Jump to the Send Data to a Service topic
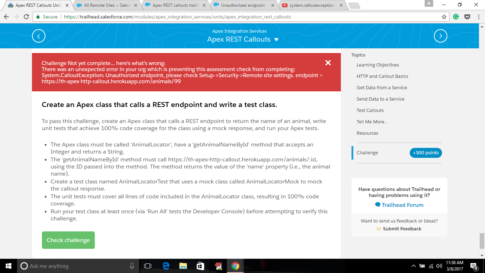485x273 pixels. coord(381,99)
